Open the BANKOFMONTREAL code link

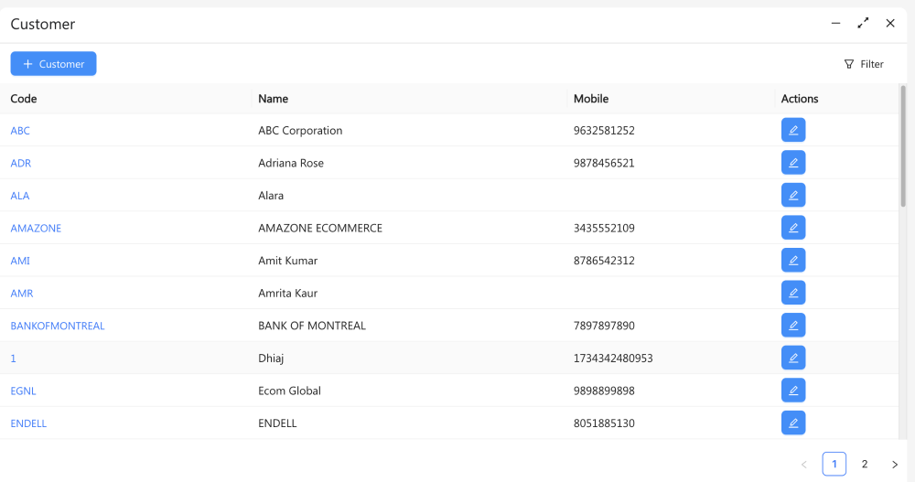pyautogui.click(x=58, y=326)
